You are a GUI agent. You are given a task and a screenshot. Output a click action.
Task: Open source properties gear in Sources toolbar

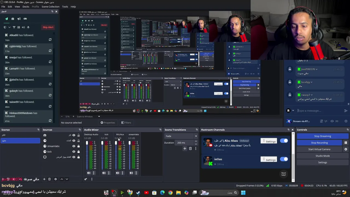(x=56, y=179)
